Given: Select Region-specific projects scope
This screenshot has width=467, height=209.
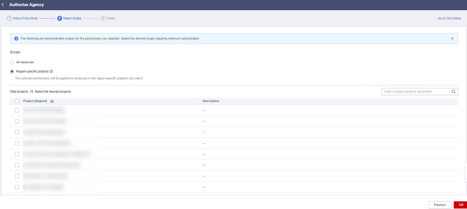Looking at the screenshot, I should (12, 71).
